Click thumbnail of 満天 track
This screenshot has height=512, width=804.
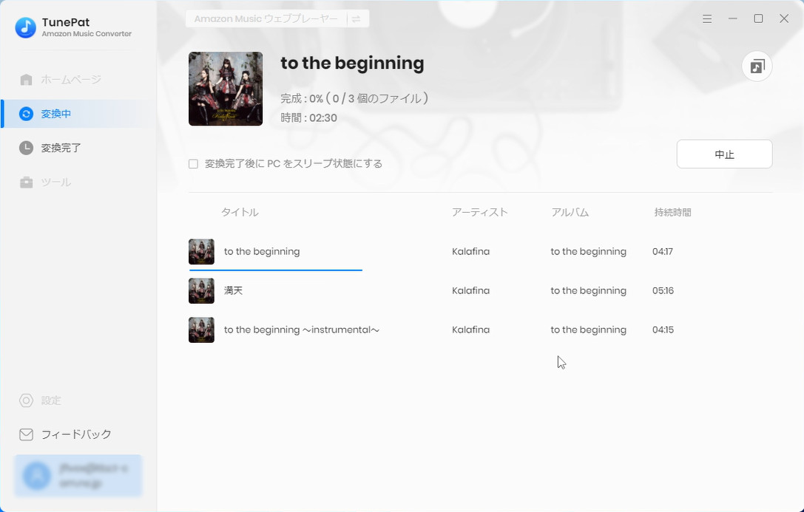201,291
